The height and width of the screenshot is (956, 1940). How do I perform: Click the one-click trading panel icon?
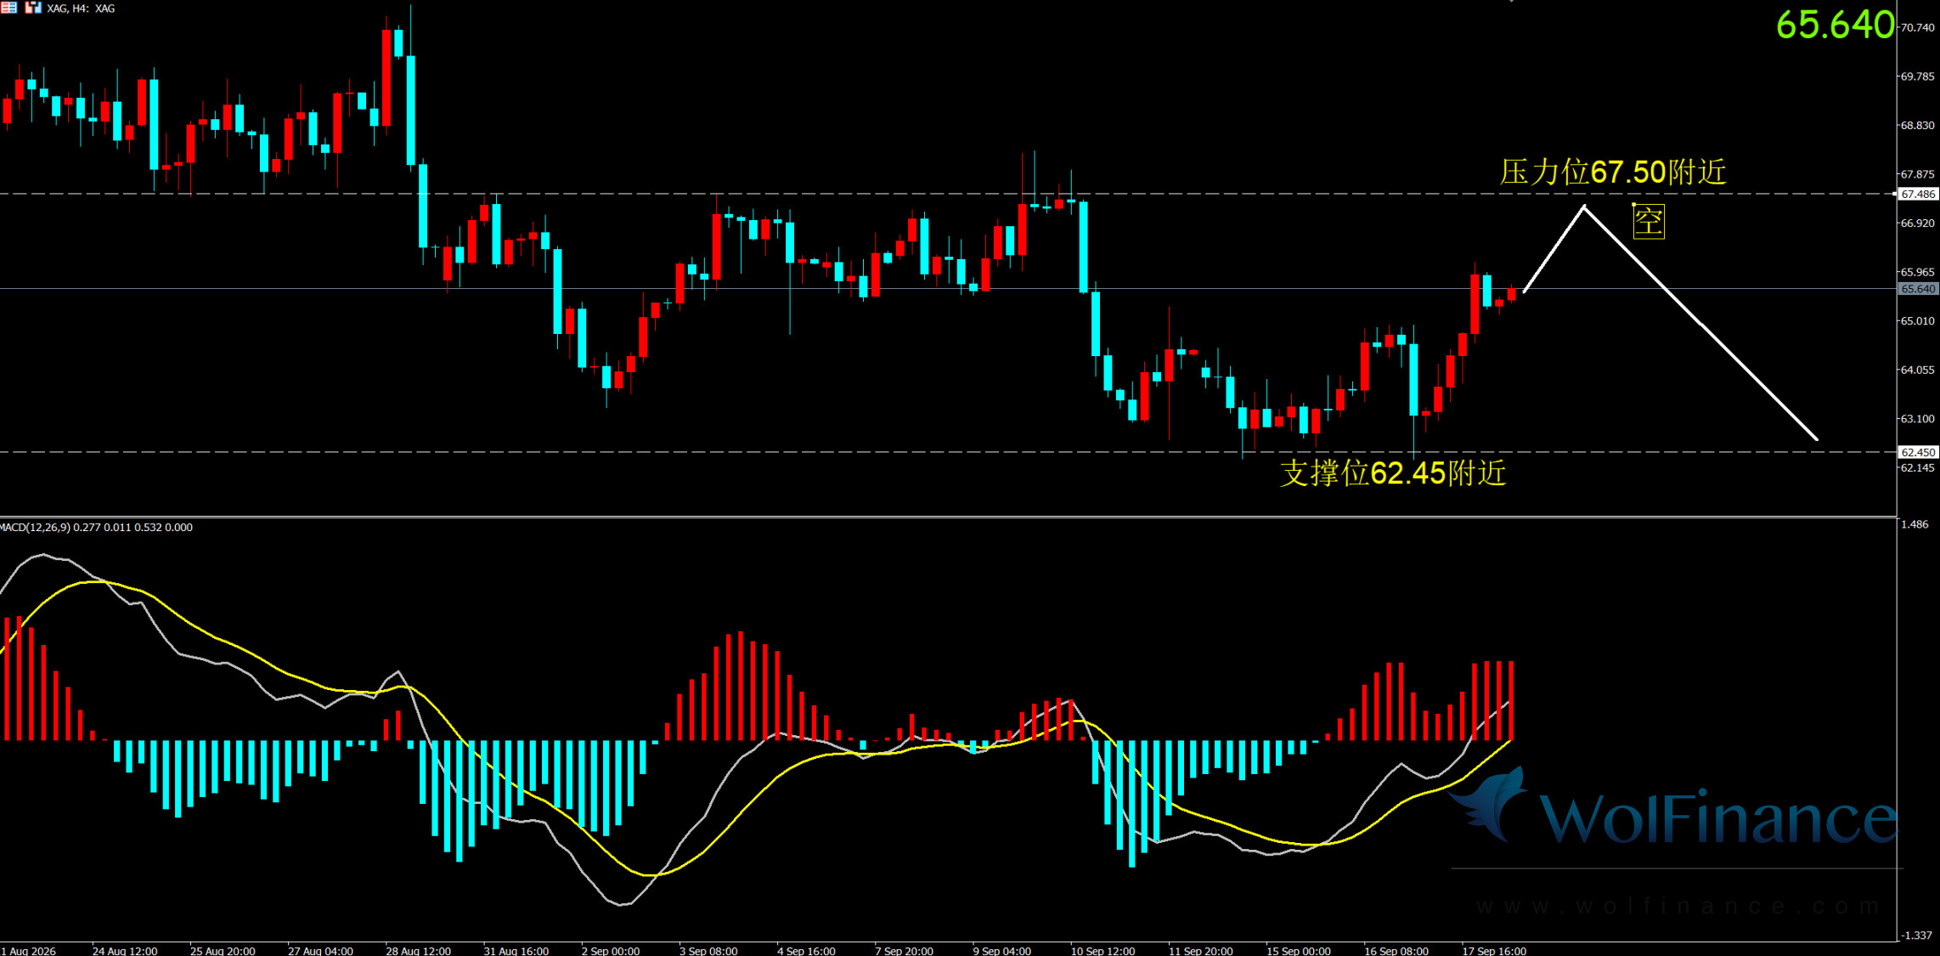click(33, 8)
